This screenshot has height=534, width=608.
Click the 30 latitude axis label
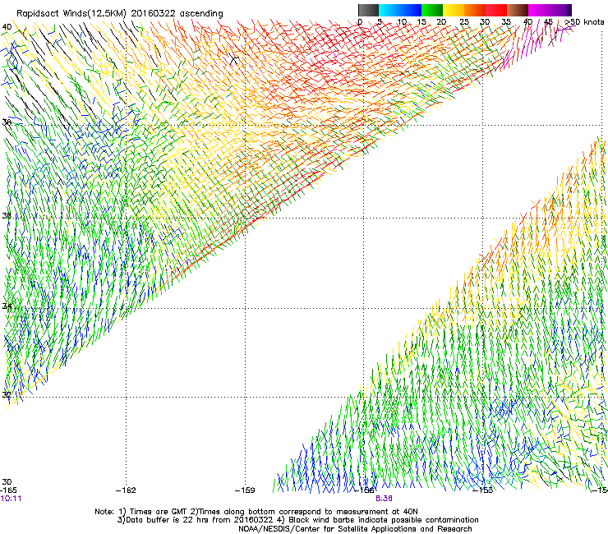click(7, 482)
